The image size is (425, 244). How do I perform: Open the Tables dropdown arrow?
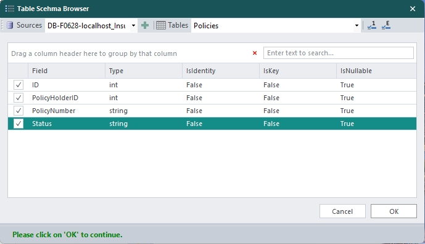(x=357, y=26)
